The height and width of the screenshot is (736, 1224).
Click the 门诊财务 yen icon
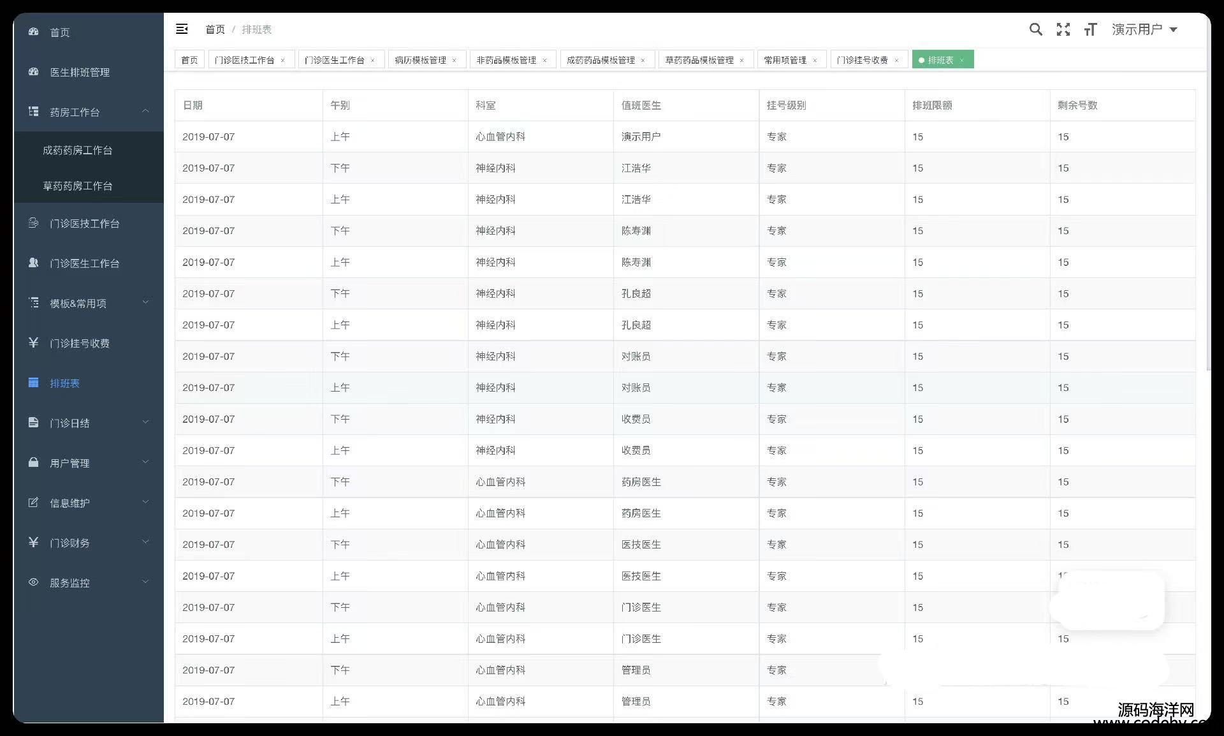pyautogui.click(x=34, y=542)
